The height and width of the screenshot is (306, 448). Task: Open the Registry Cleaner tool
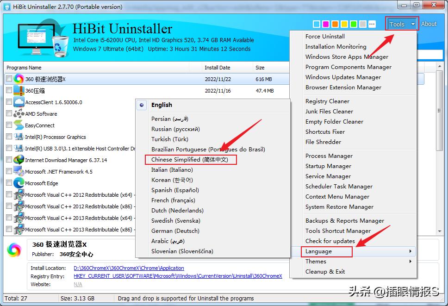coord(328,101)
